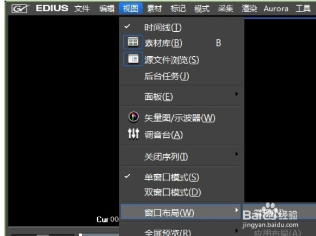Expand the 面板(E) submenu arrow
316x236 pixels.
point(236,94)
